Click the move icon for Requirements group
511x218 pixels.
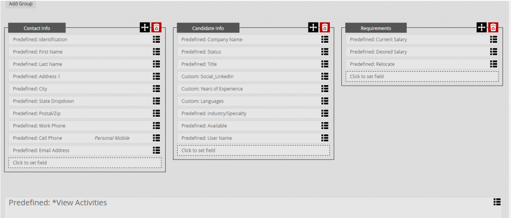point(482,27)
